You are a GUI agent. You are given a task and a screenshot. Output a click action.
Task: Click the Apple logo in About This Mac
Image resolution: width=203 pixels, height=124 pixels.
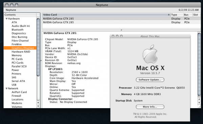(150, 54)
